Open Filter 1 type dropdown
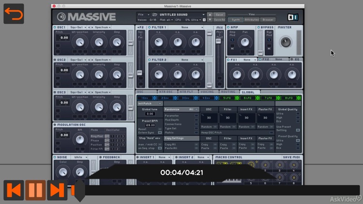Viewport: 363px width, 204px height. (186, 27)
